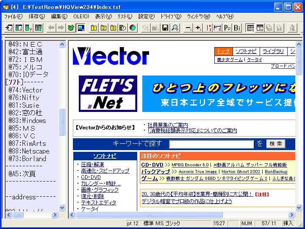
Task: Click the floppy disk save icon
Action: click(x=165, y=28)
